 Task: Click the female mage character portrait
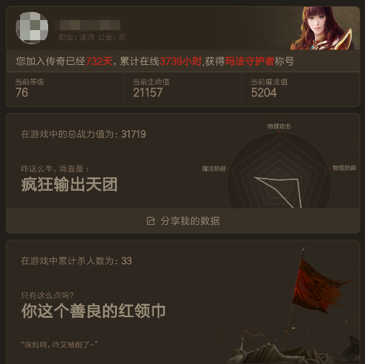[325, 28]
